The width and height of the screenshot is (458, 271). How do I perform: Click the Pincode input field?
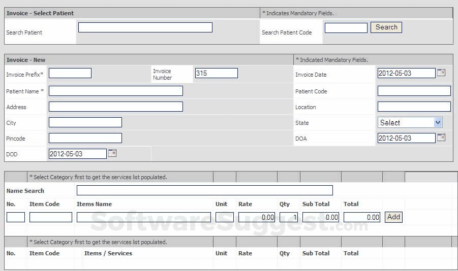85,138
